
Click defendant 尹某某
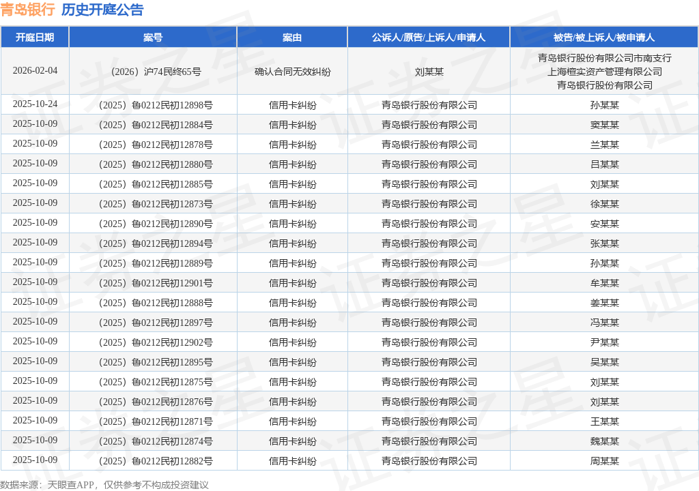click(605, 342)
